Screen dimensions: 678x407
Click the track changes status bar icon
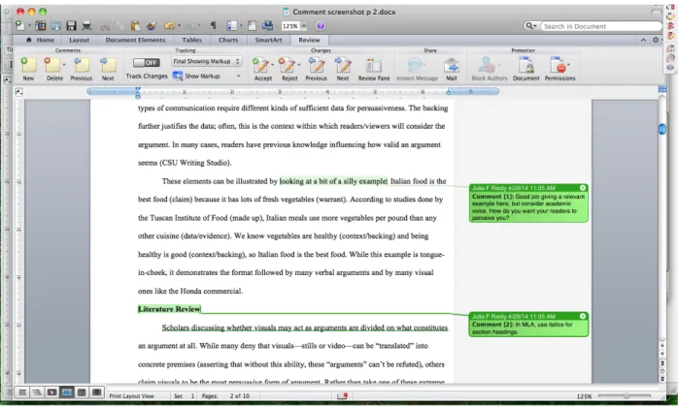(x=343, y=395)
